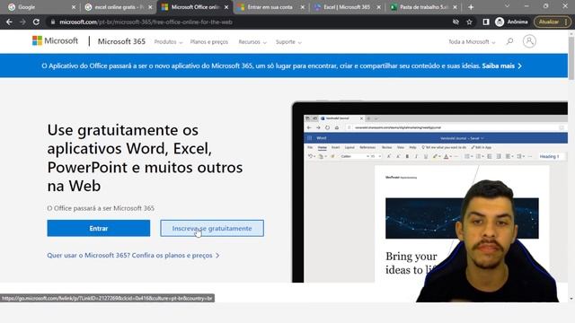Reload the current page
Image resolution: width=575 pixels, height=323 pixels.
tap(36, 22)
